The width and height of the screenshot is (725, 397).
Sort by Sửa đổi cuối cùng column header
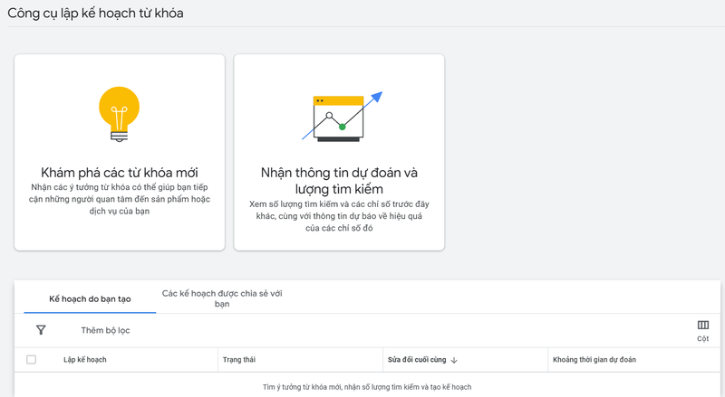[x=417, y=360]
